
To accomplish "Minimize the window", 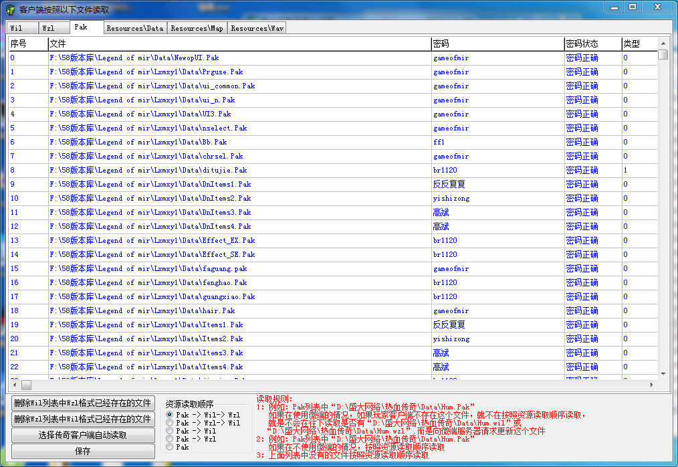I will pyautogui.click(x=614, y=7).
